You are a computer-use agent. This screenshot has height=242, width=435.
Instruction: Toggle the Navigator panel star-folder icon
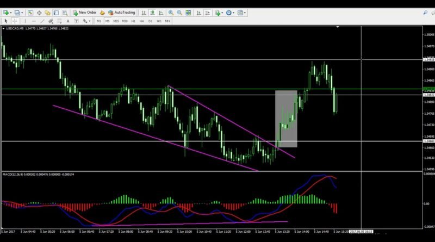point(47,13)
